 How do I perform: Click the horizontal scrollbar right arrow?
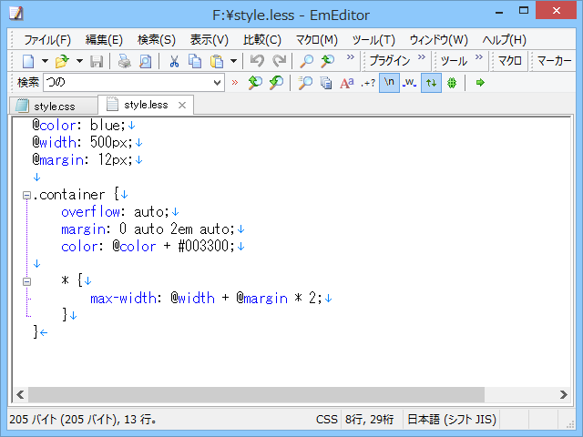tap(563, 394)
